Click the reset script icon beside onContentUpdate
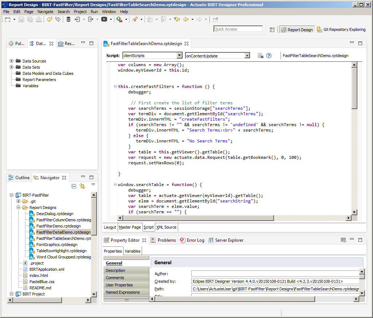Viewport: 373px width, 318px height. pyautogui.click(x=260, y=56)
